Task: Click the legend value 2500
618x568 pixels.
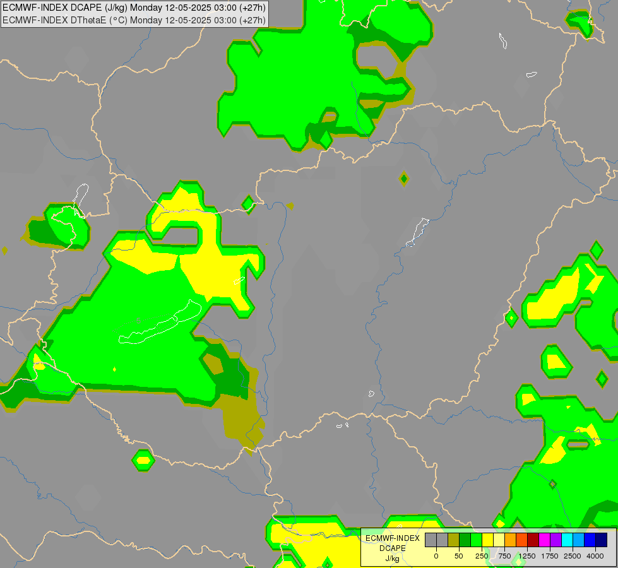Action: coord(573,556)
